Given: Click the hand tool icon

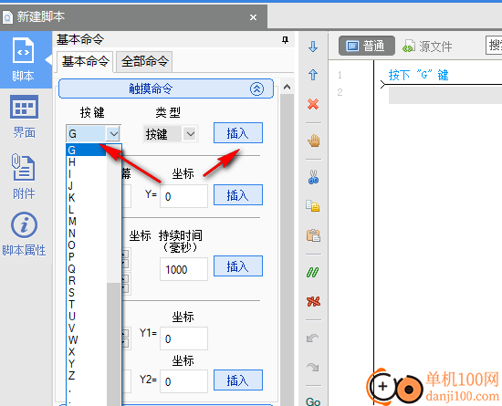Looking at the screenshot, I should coord(313,141).
